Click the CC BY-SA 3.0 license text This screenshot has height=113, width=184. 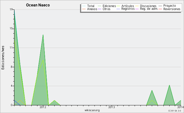[x=174, y=111]
